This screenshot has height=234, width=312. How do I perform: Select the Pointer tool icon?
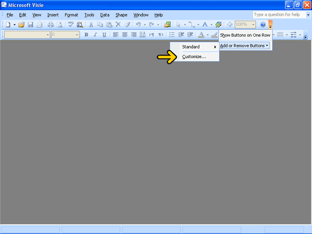[x=178, y=24]
